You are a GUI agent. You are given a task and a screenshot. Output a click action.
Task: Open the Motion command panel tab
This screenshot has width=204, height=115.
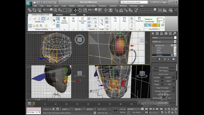[x=166, y=33]
